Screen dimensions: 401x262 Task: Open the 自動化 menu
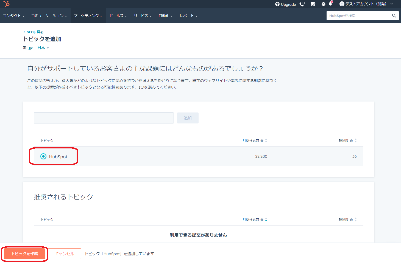[166, 16]
